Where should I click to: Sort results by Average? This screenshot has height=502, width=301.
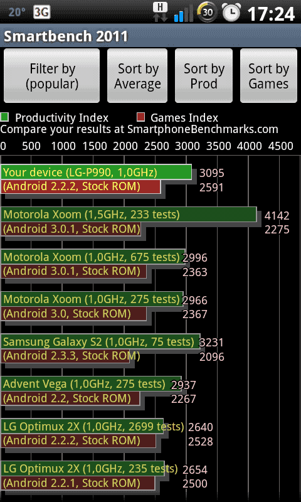(137, 76)
